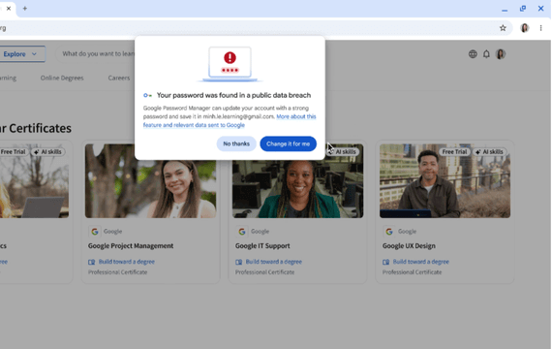Click the AI skills badge on UX Design card
Screen dimensions: 552x349
click(x=489, y=151)
